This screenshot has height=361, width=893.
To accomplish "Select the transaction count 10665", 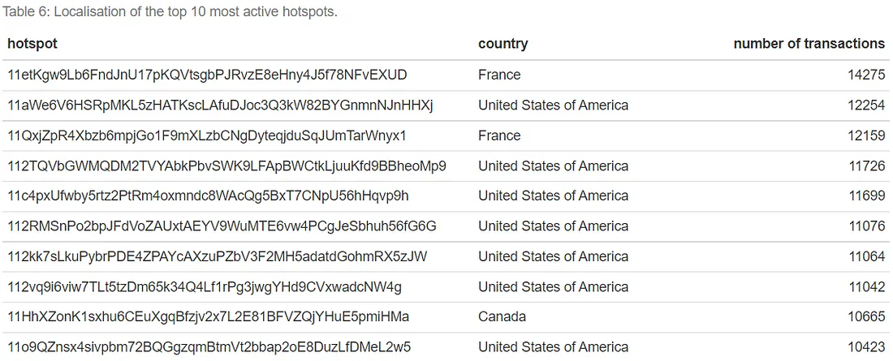I will pyautogui.click(x=866, y=316).
